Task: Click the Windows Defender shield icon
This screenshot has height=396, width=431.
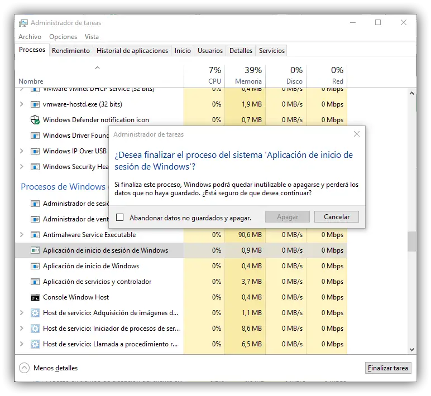Action: click(x=35, y=120)
